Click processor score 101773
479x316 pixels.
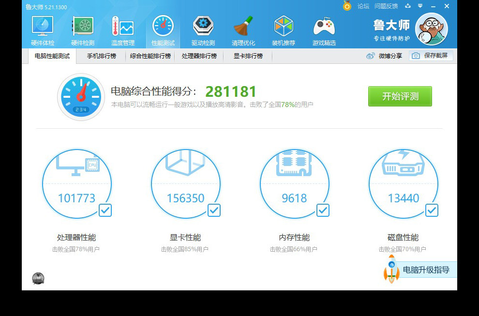coord(76,198)
